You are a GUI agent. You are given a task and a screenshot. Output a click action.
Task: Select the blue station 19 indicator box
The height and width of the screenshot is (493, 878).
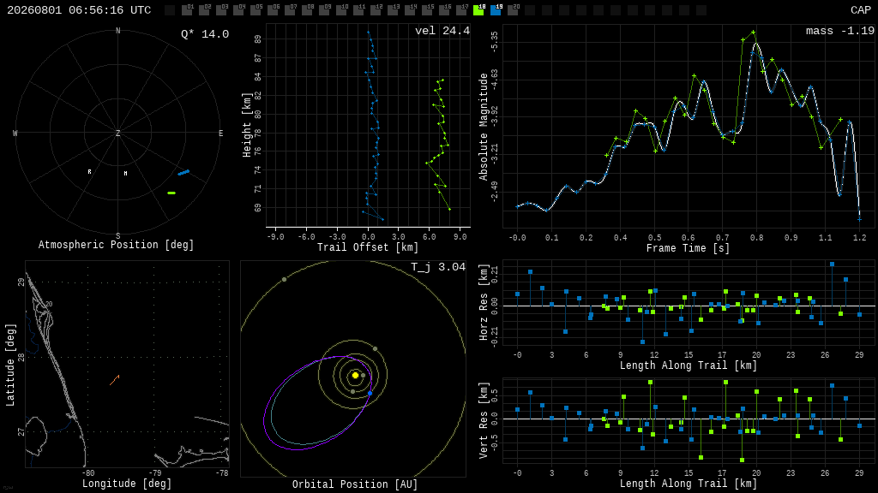[x=496, y=10]
